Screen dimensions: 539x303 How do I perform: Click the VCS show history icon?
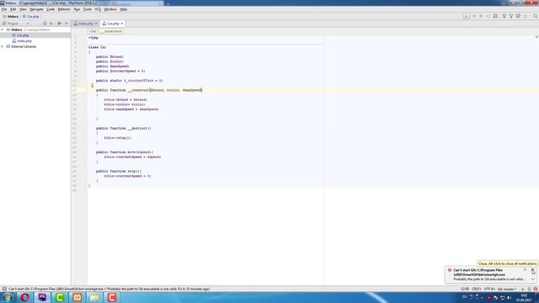518,16
